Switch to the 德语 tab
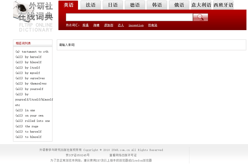This screenshot has width=248, height=166. 135,5
